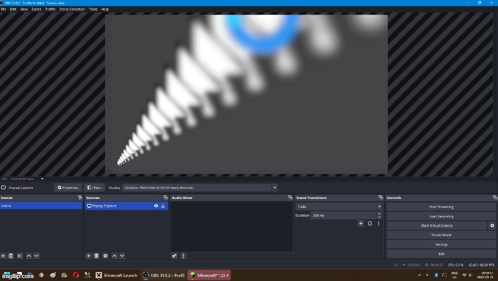
Task: Open Advanced Audio Properties gear in Audio Mixer
Action: click(x=174, y=256)
